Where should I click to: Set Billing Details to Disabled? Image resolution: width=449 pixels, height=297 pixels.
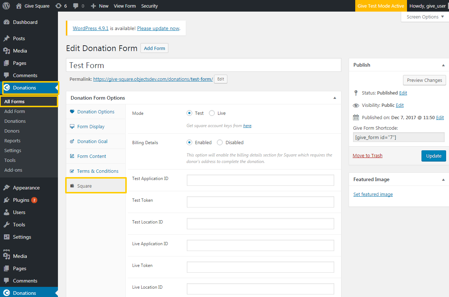pos(220,142)
